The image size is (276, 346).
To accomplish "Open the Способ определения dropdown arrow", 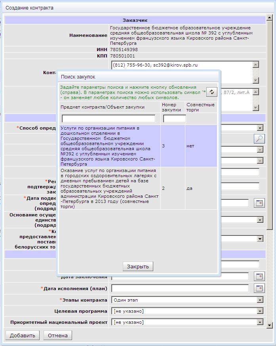I will coord(260,128).
